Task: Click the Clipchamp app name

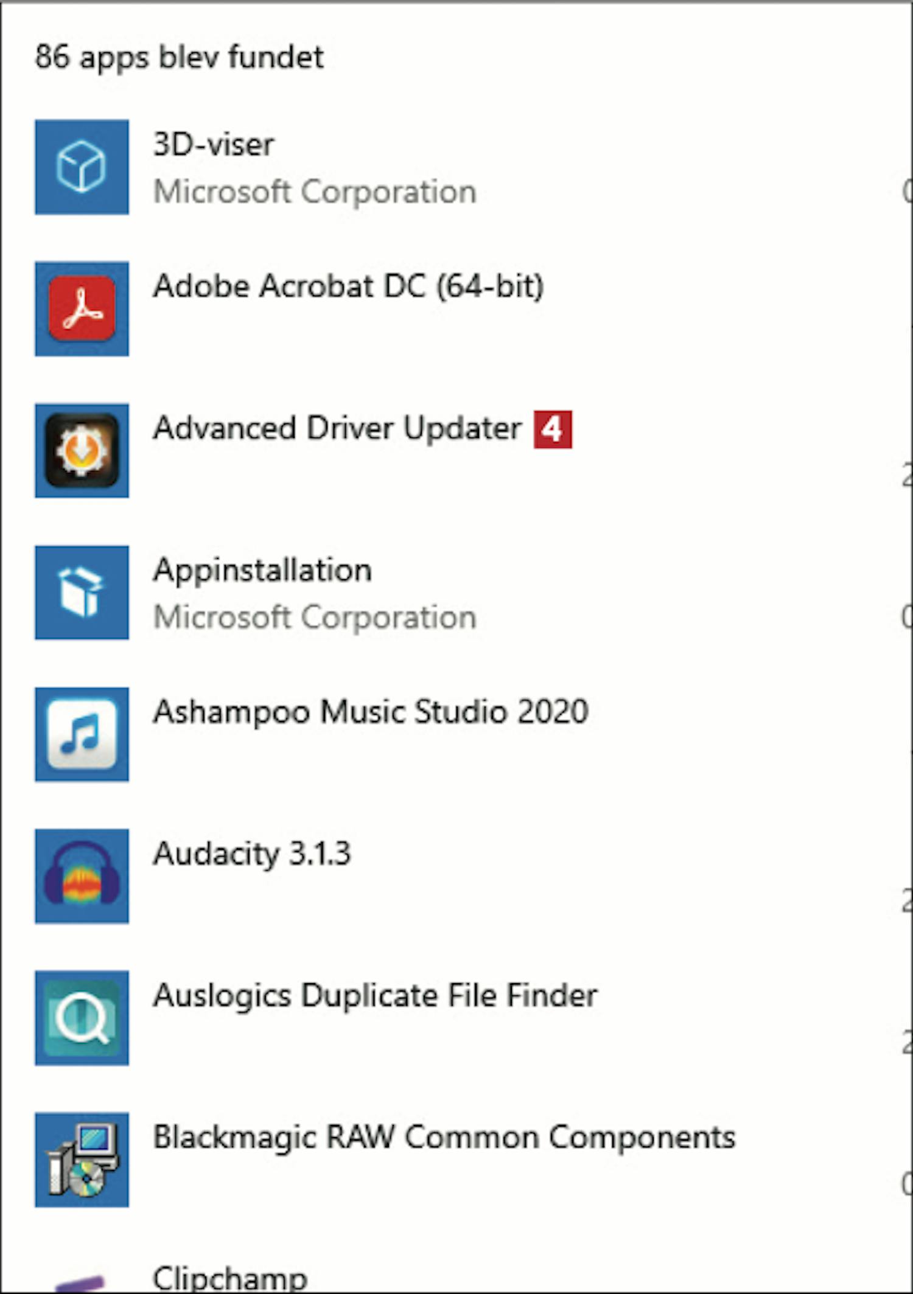Action: tap(230, 1278)
